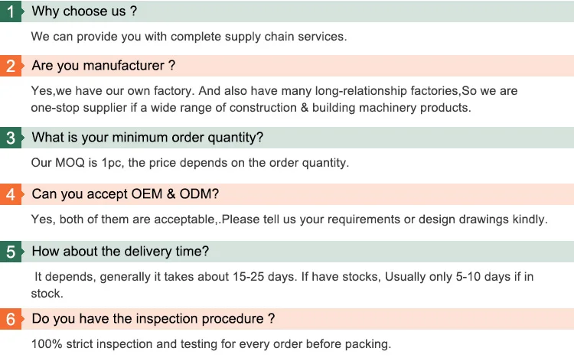The width and height of the screenshot is (574, 361).
Task: Select the "It depends, generally" delivery answer line
Action: 283,276
